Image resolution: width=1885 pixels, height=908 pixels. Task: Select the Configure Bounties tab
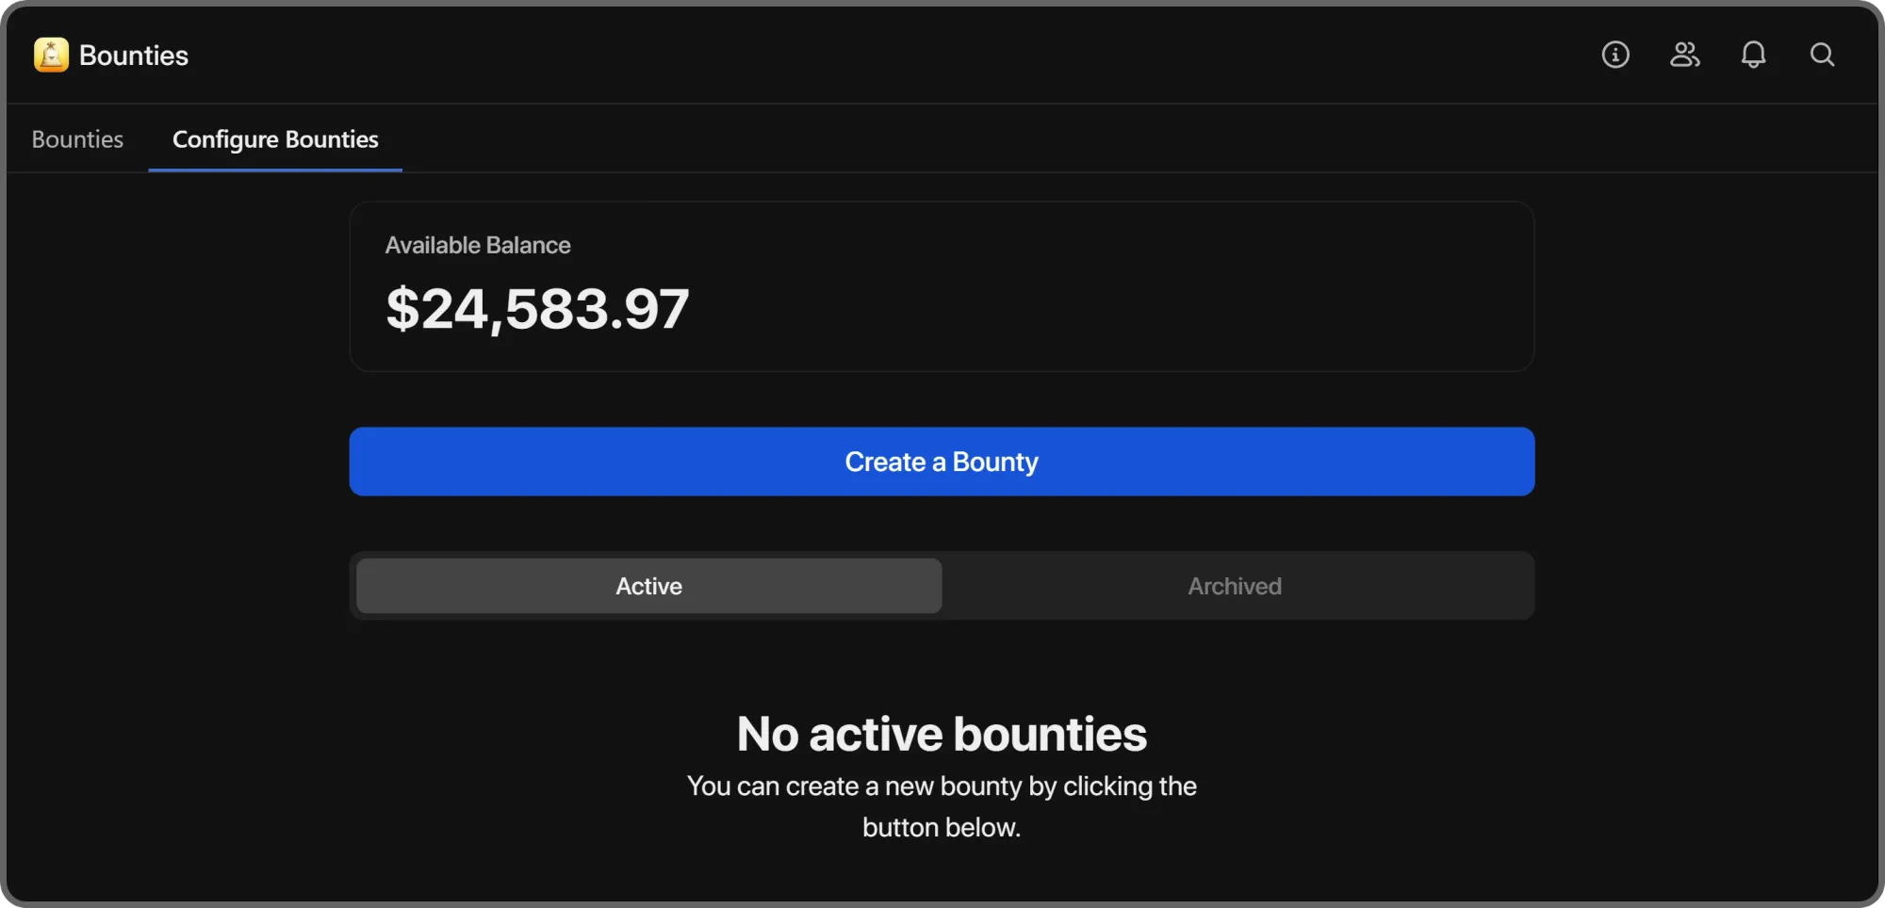tap(275, 139)
